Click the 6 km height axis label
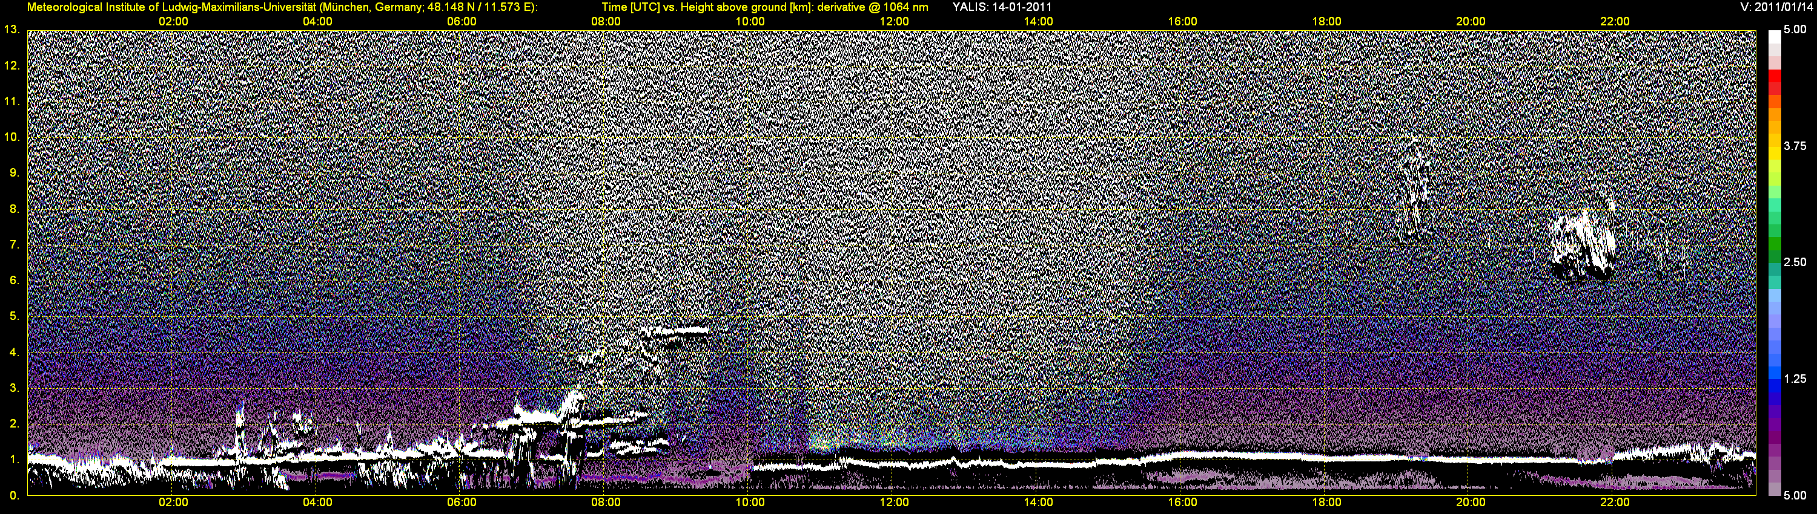Image resolution: width=1817 pixels, height=514 pixels. (x=14, y=280)
